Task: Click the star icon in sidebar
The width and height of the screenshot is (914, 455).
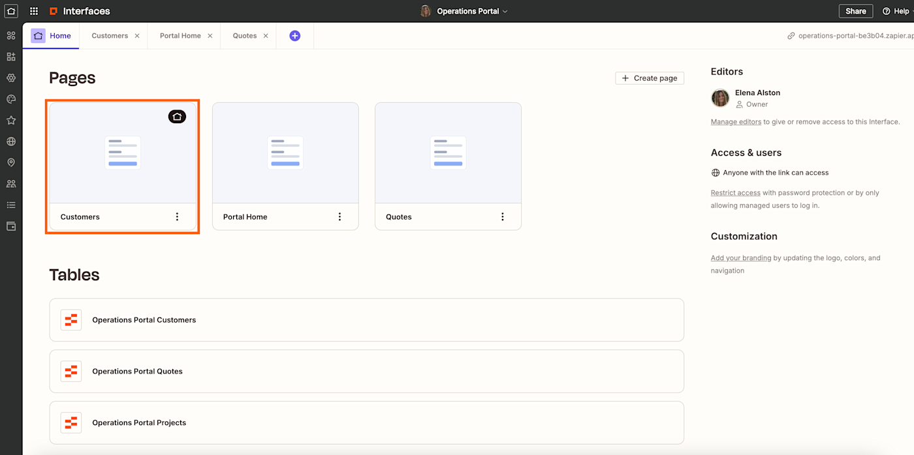Action: (x=11, y=120)
